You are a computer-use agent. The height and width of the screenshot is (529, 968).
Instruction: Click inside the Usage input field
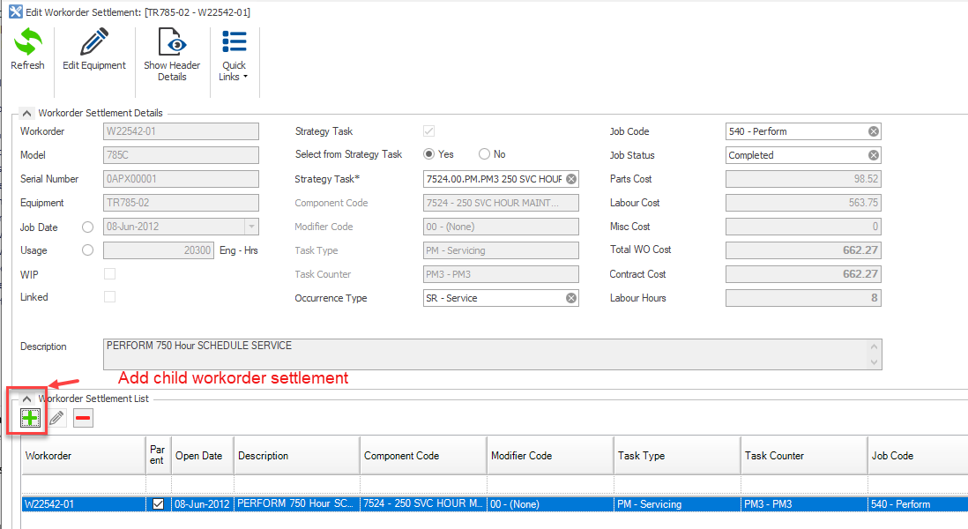[159, 250]
